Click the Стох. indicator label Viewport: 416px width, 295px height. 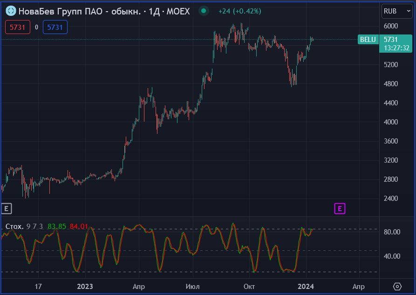pyautogui.click(x=14, y=226)
